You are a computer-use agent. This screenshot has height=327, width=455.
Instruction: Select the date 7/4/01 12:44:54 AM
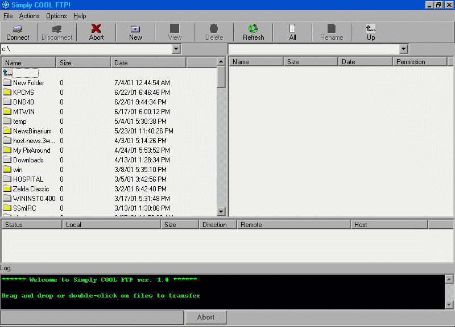(x=142, y=82)
